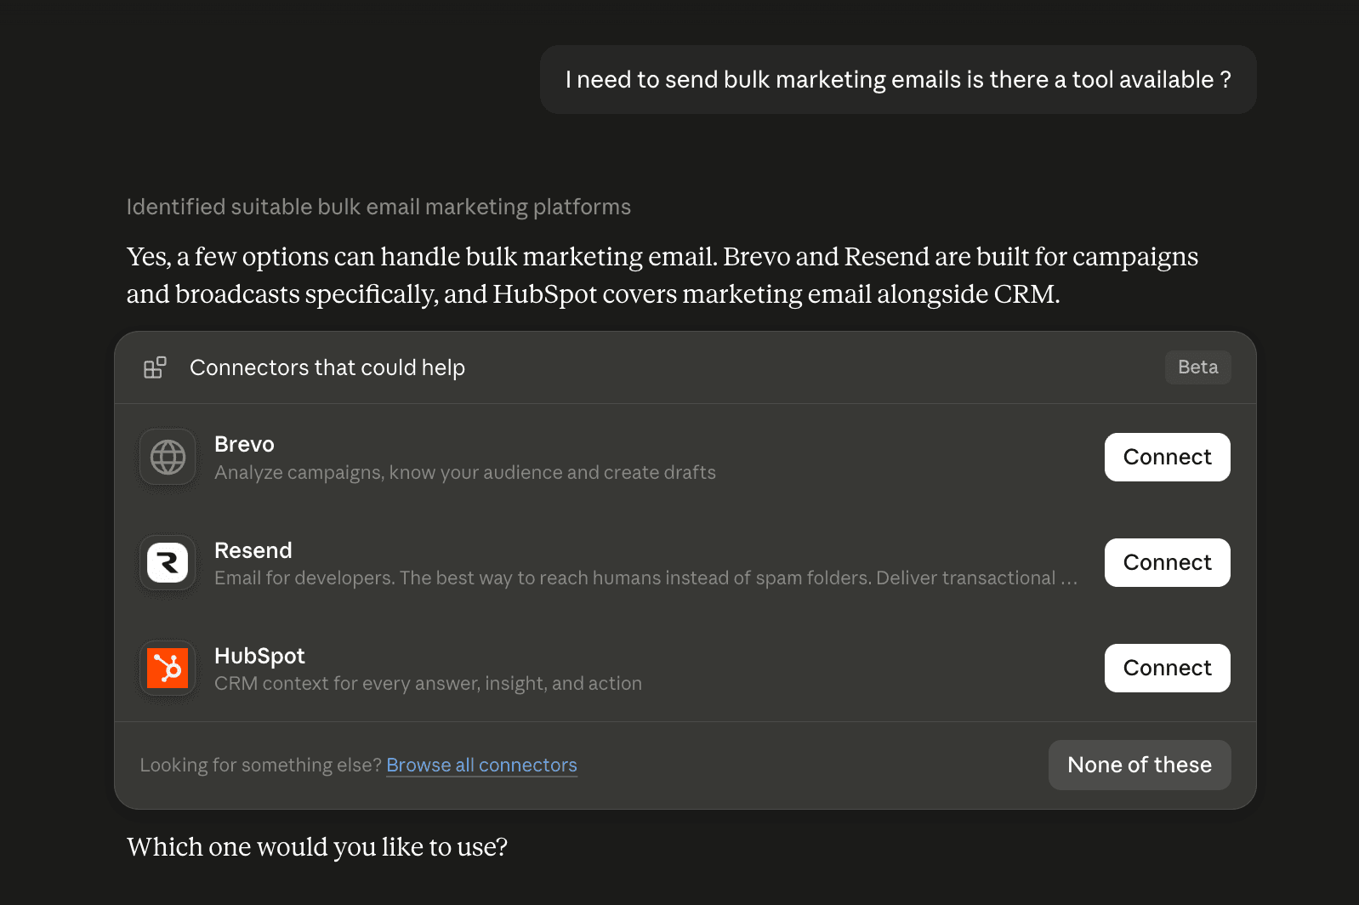This screenshot has width=1359, height=905.
Task: Open Browse all connectors link
Action: 481,766
